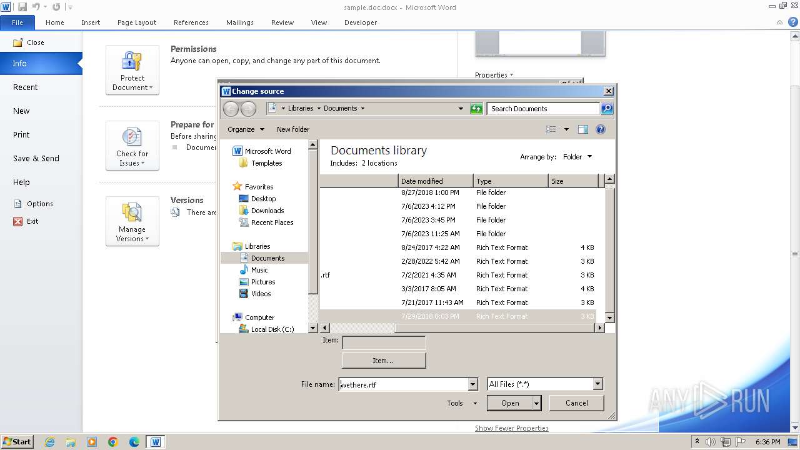Click the Item... button

(384, 361)
